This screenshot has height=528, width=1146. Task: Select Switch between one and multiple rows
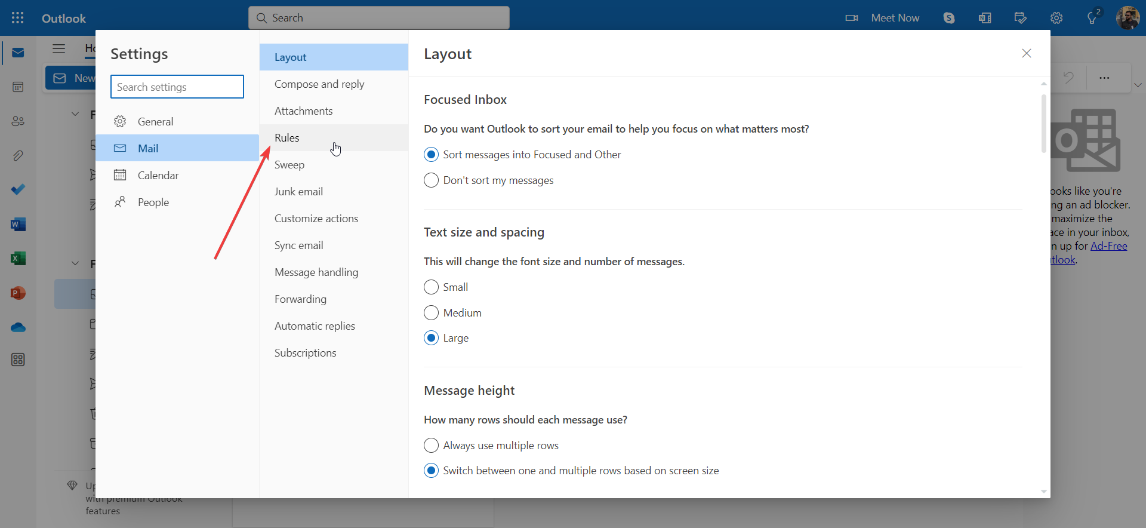click(x=431, y=471)
